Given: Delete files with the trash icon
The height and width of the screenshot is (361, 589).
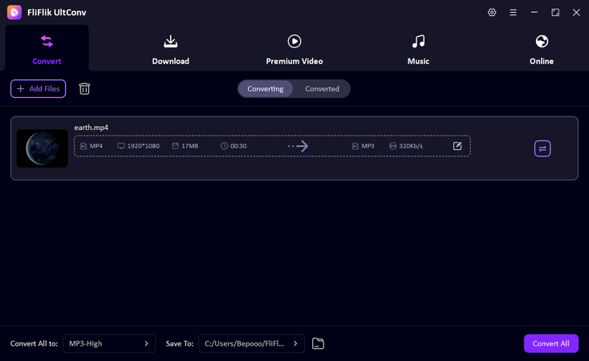Looking at the screenshot, I should pos(84,89).
